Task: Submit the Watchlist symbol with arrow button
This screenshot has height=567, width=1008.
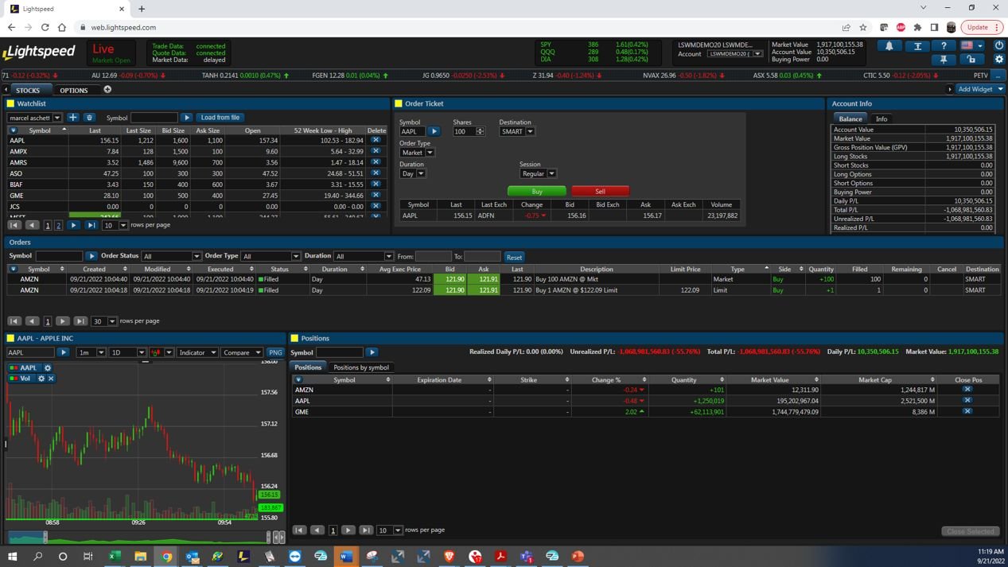Action: (x=187, y=118)
